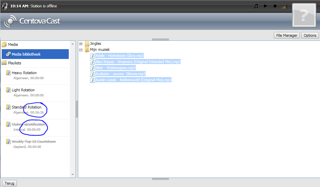320x187 pixels.
Task: Start the stream with the play button
Action: (265, 6)
